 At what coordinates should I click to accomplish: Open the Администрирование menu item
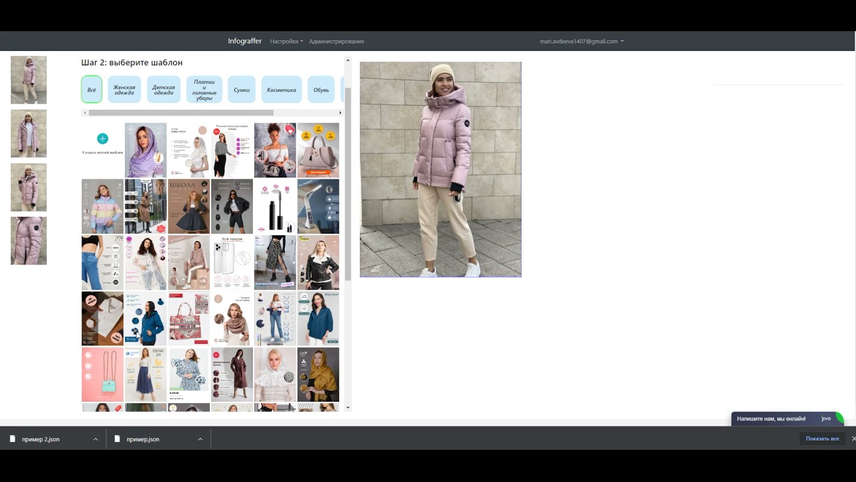coord(336,42)
